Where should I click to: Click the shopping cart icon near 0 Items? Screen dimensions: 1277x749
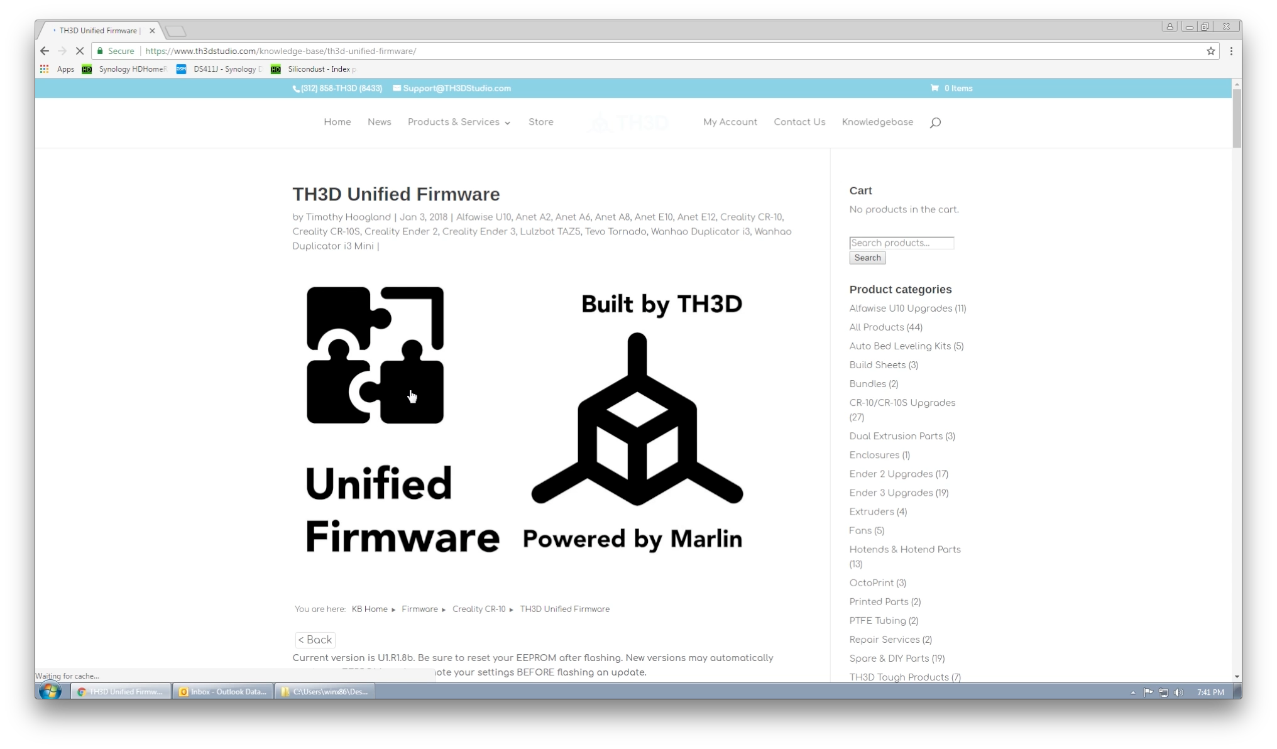(934, 89)
